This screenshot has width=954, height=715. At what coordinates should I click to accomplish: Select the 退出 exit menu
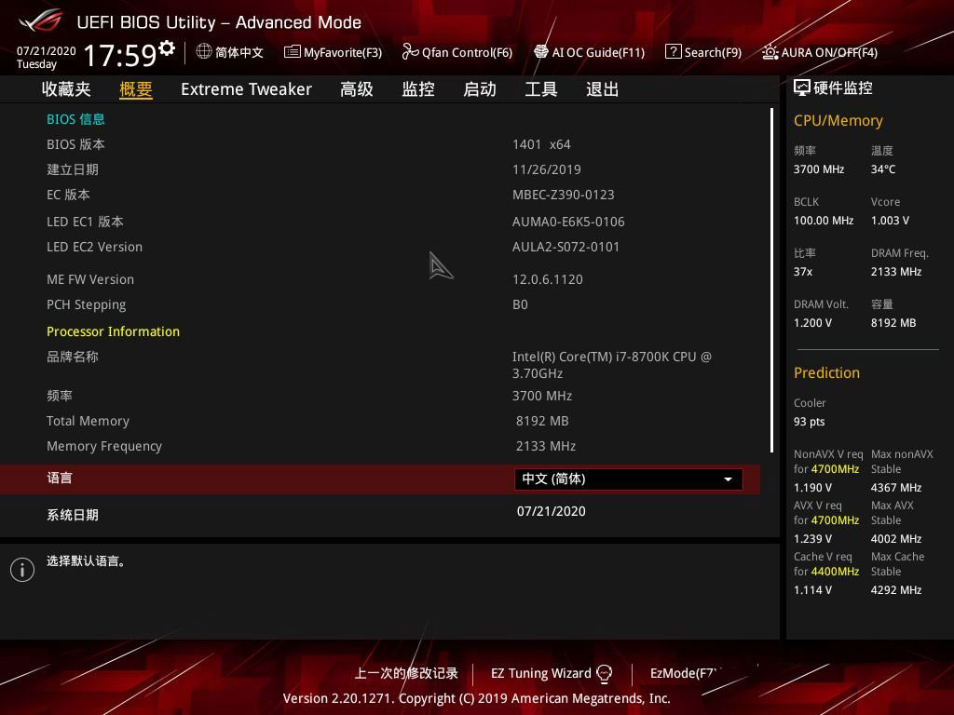601,88
